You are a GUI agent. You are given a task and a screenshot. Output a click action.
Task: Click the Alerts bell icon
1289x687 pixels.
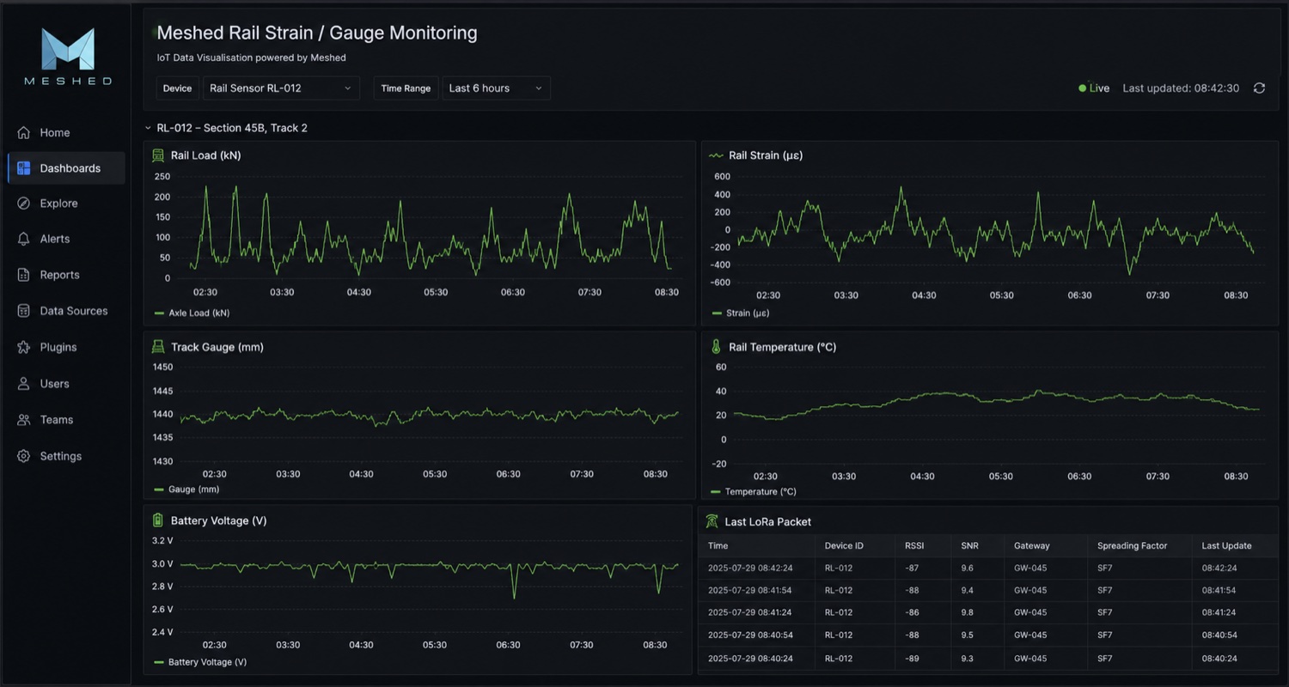(x=23, y=239)
